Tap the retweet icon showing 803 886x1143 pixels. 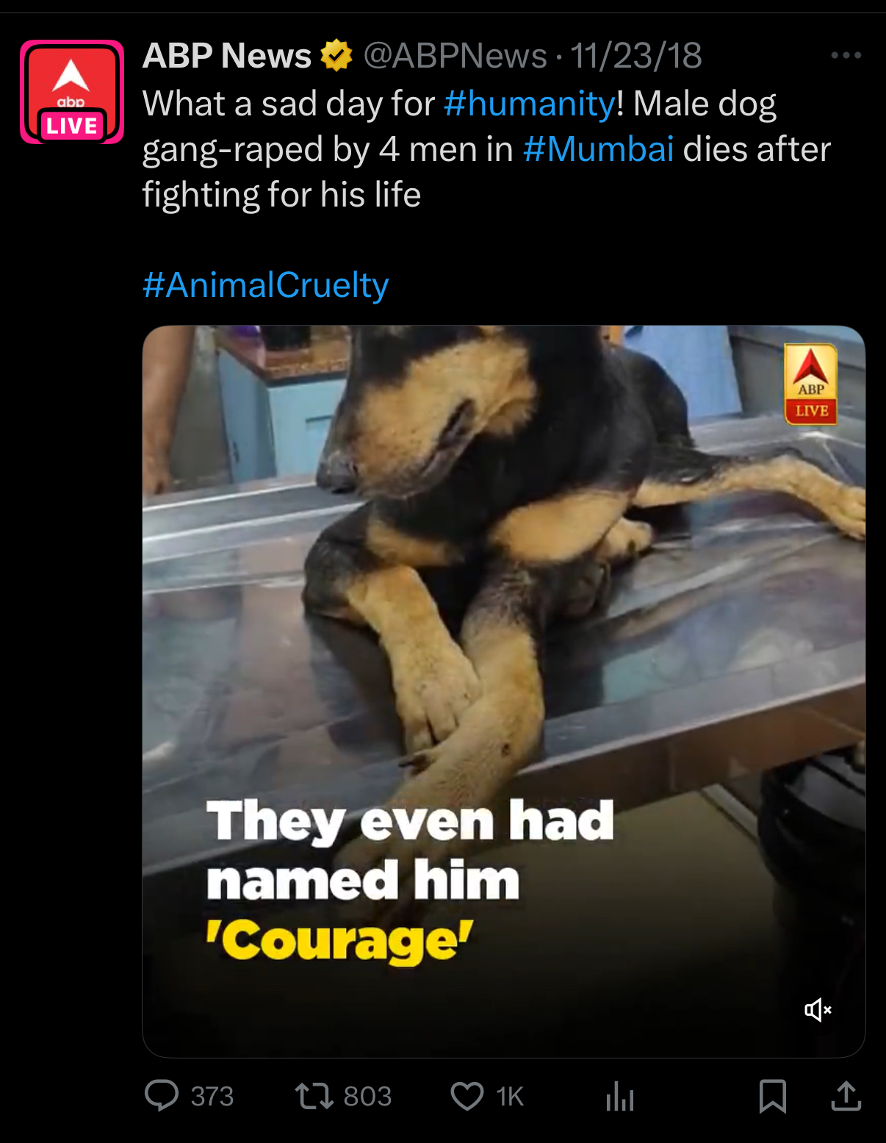314,1096
